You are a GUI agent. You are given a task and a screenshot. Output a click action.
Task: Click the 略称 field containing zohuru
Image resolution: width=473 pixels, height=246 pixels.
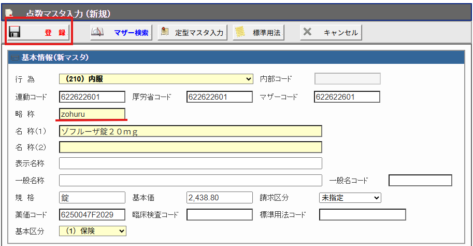click(x=92, y=114)
